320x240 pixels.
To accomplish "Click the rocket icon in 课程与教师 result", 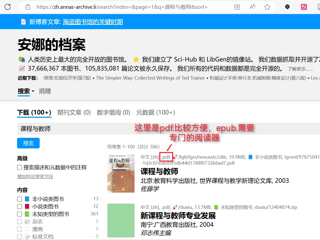I will click(x=175, y=157).
